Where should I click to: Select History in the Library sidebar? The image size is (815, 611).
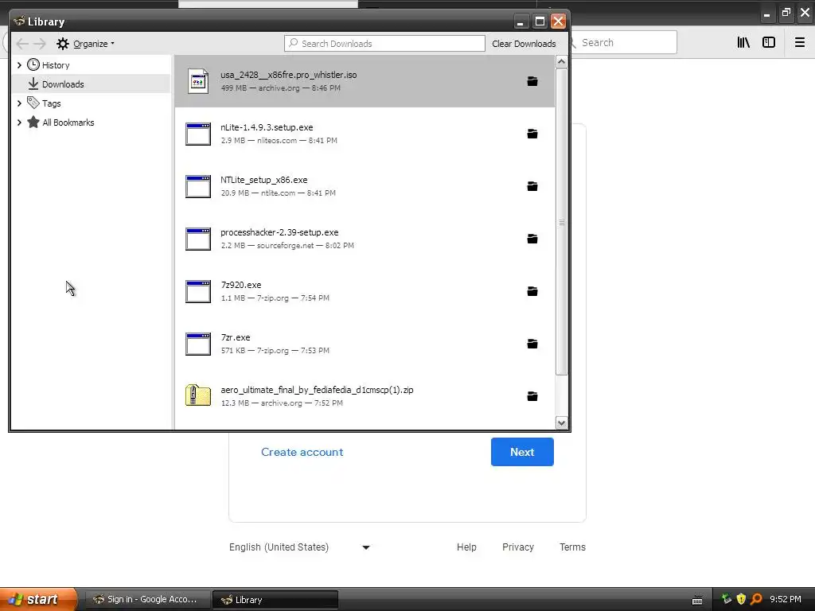point(56,65)
